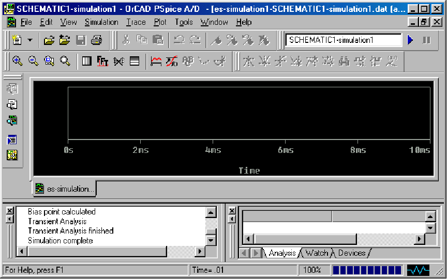
Task: Switch to the Watch tab
Action: pyautogui.click(x=317, y=253)
